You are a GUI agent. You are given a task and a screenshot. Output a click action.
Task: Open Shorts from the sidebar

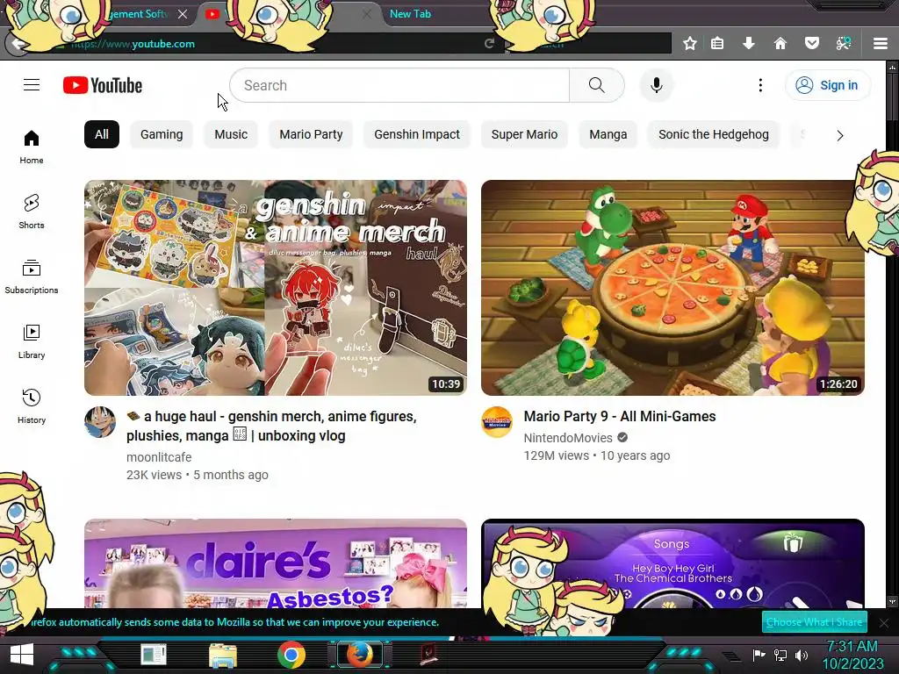point(32,212)
